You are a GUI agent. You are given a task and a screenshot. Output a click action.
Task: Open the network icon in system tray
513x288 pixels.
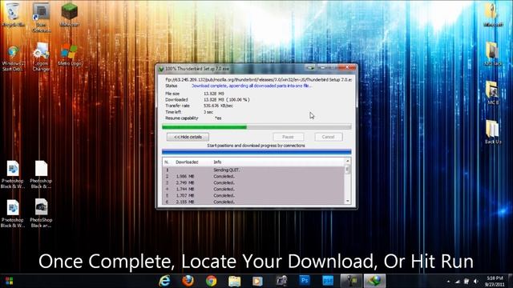click(458, 281)
